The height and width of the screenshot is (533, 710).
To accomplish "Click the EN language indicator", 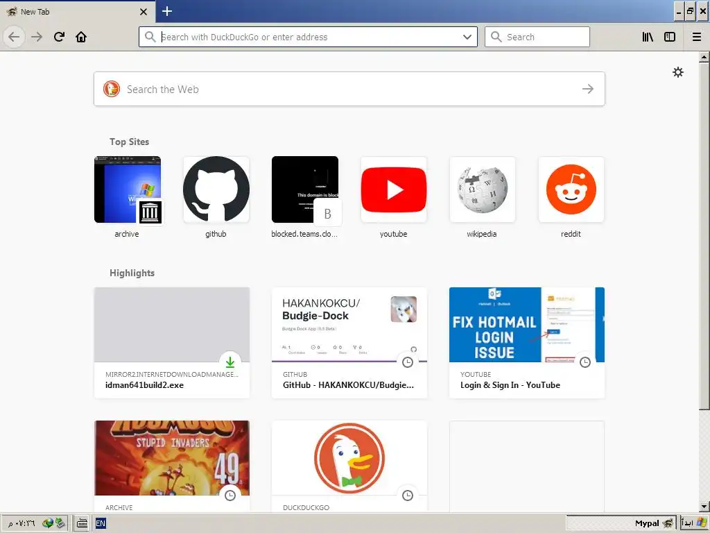I will pyautogui.click(x=101, y=523).
